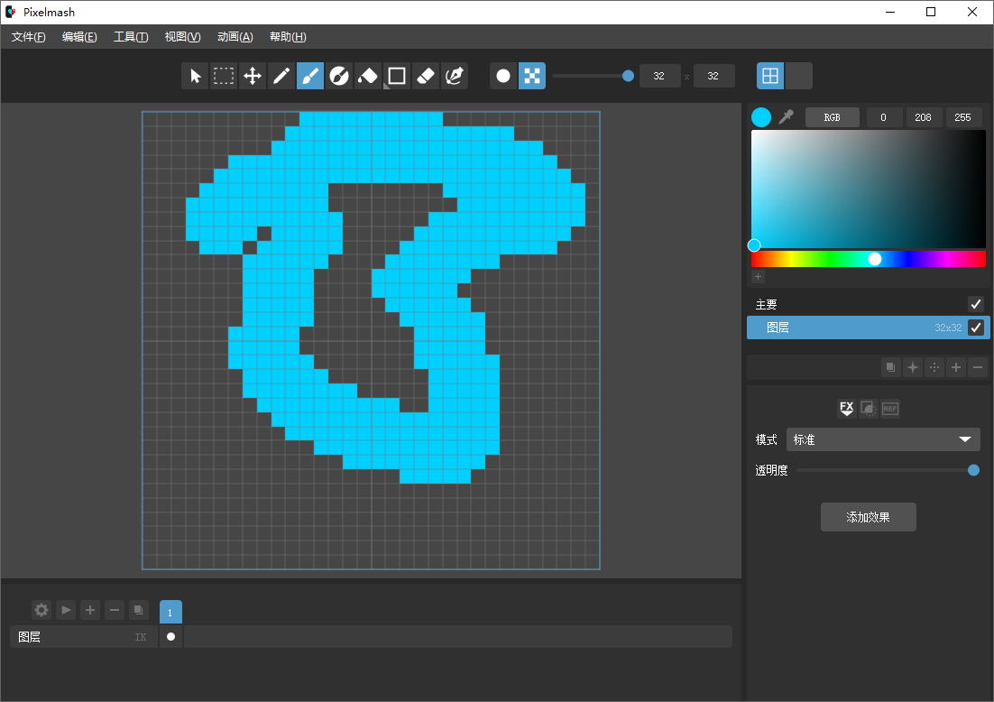
Task: Add an animation frame with plus
Action: tap(90, 610)
